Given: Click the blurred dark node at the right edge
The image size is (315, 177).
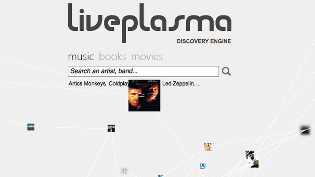Looking at the screenshot, I should (x=306, y=130).
